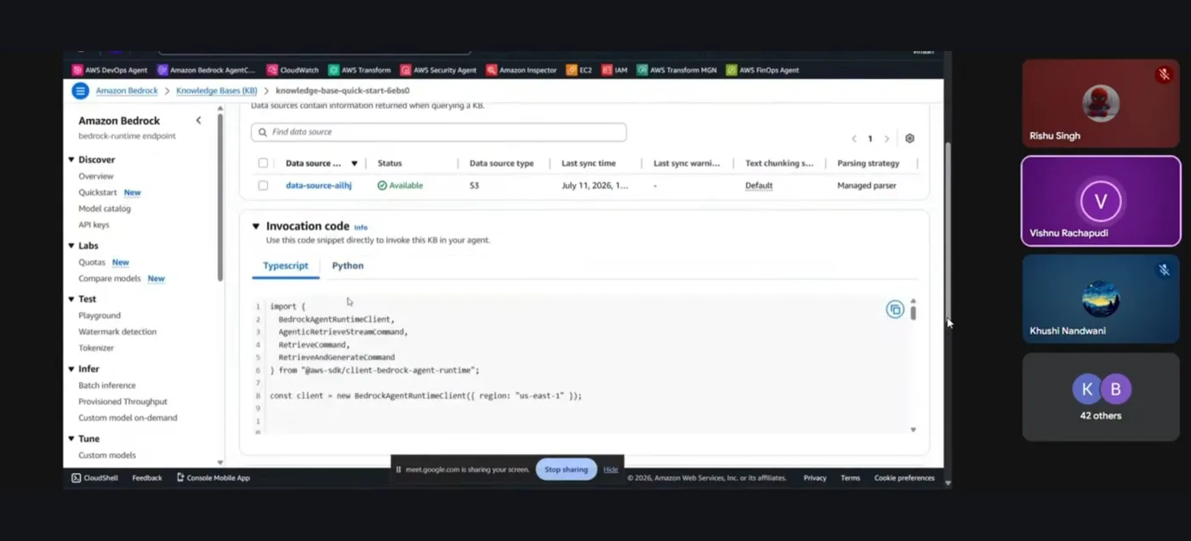The width and height of the screenshot is (1191, 541).
Task: Open the AWS Transform bookmark
Action: click(x=360, y=71)
